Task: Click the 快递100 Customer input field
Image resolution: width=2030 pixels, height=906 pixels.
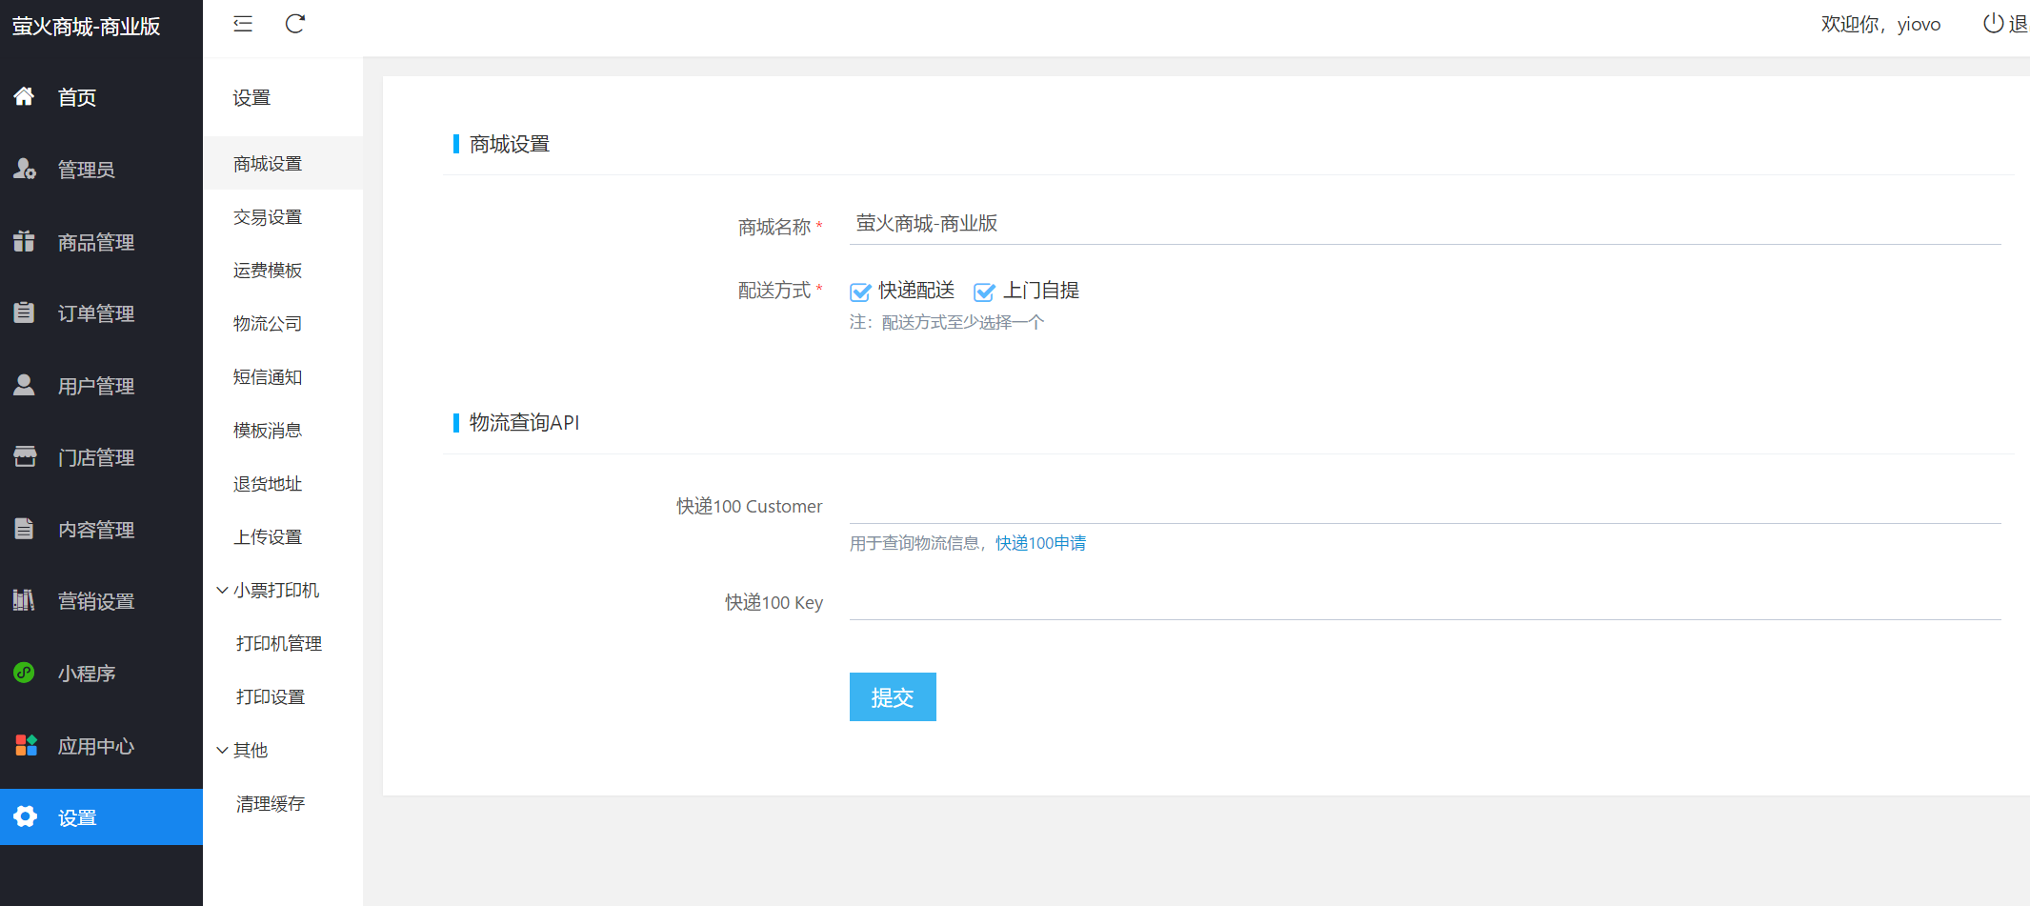Action: (1424, 506)
